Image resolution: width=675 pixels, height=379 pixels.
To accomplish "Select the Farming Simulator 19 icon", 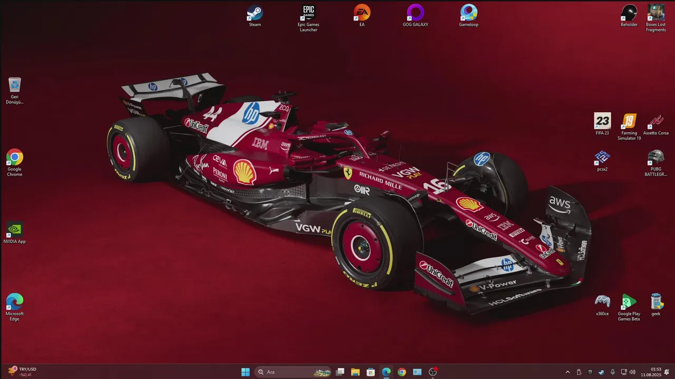I will 629,126.
